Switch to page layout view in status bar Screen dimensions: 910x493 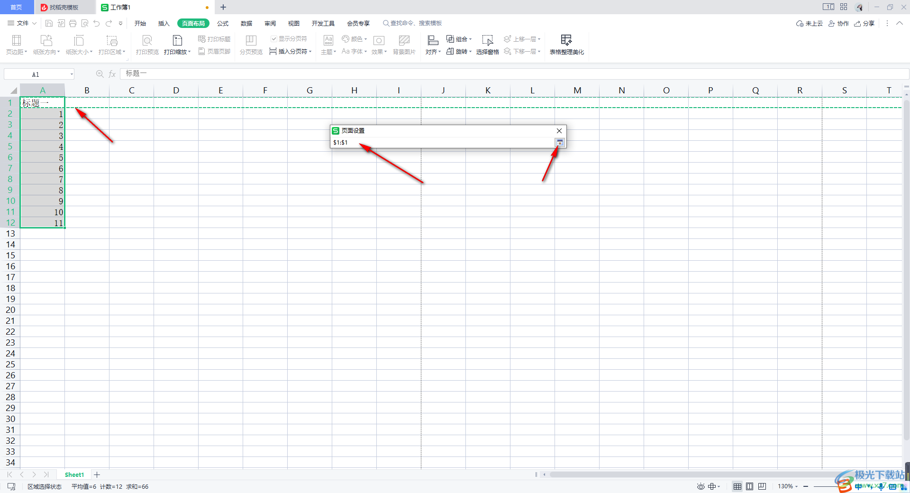[750, 486]
